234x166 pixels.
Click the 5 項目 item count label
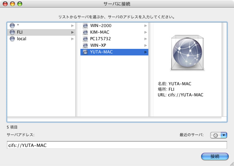(12, 127)
